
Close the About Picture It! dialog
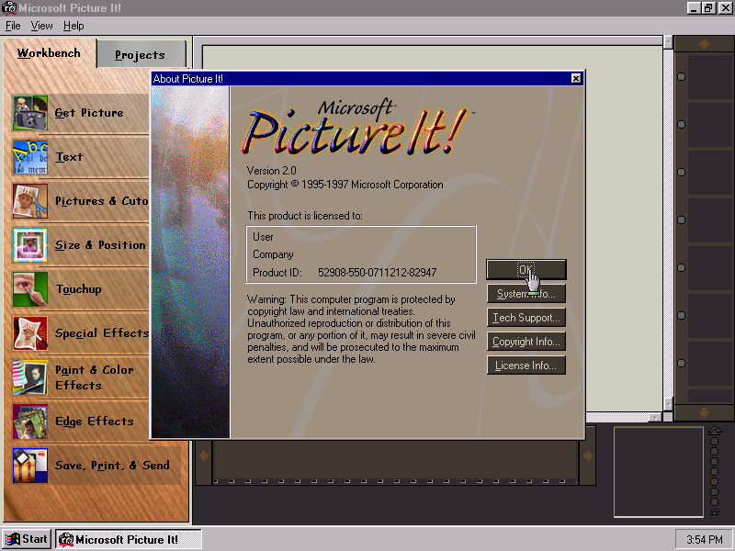(576, 79)
